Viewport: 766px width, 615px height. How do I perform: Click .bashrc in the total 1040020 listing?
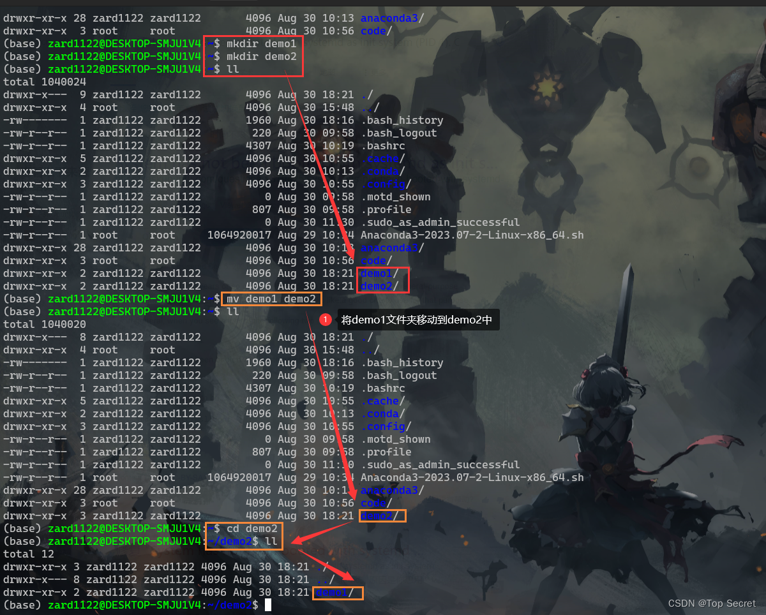(383, 388)
